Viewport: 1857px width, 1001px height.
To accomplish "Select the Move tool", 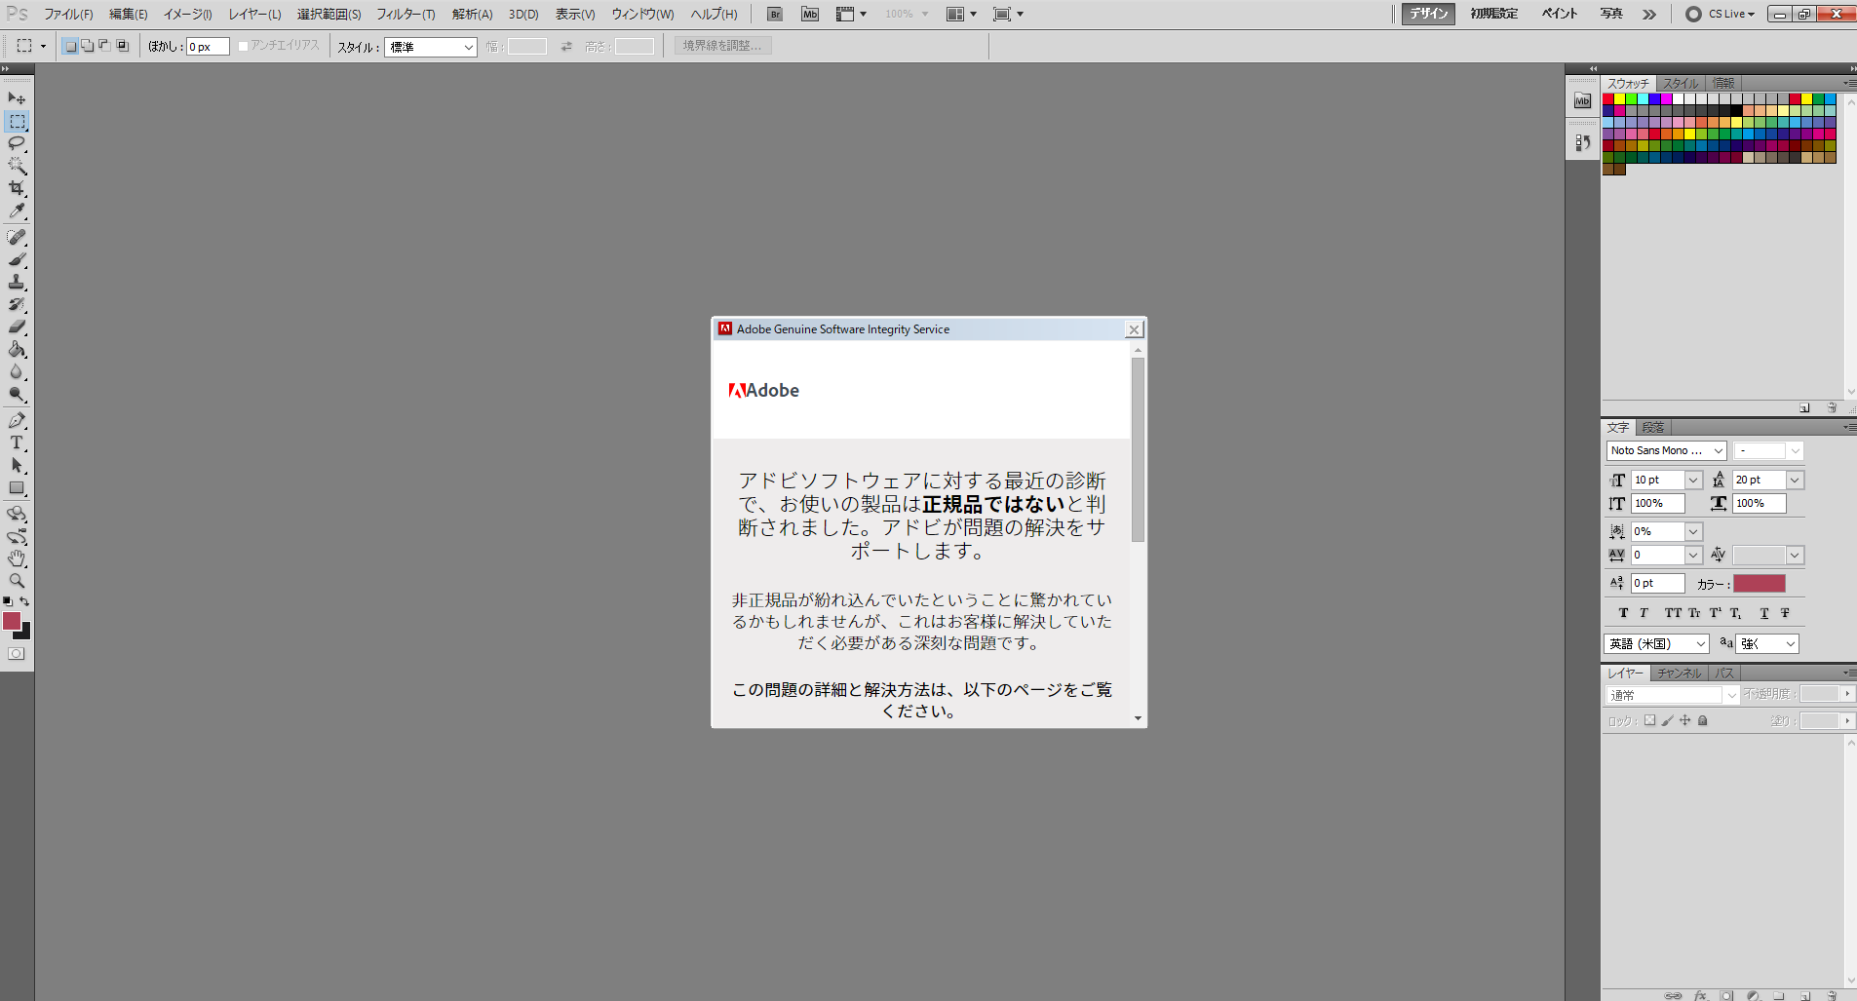I will coord(17,98).
